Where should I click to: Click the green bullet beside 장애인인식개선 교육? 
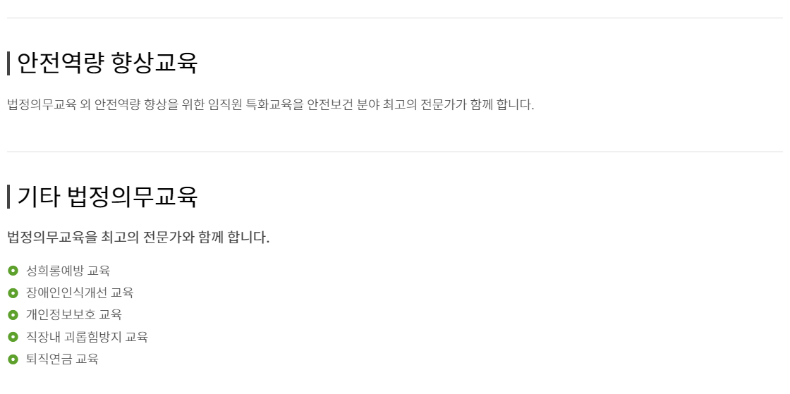13,293
